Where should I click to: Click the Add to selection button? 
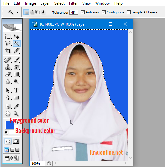(x=32, y=12)
